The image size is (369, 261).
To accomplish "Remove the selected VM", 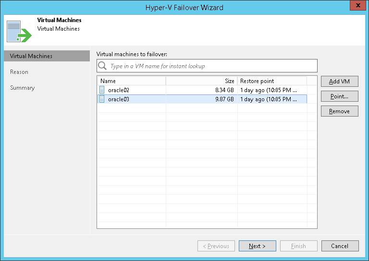I will 339,111.
